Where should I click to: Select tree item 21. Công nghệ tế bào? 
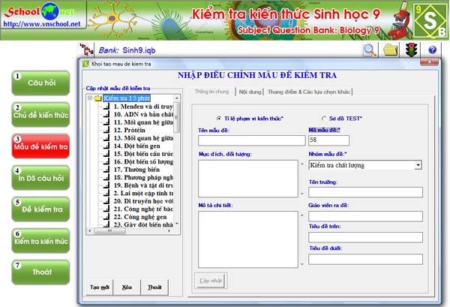coord(143,209)
